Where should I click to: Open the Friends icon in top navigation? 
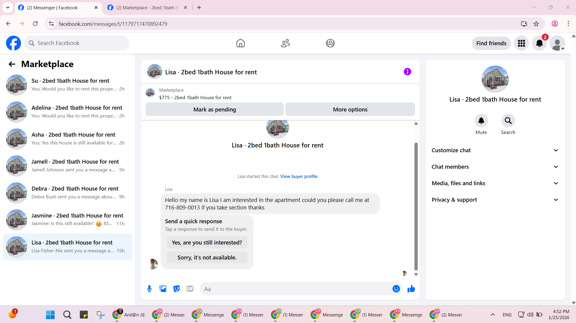286,43
